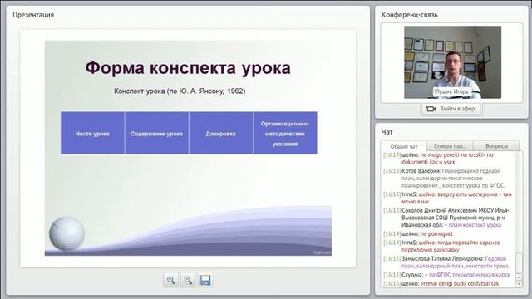Click the 'Содержание урока' table cell
This screenshot has height=299, width=532.
(156, 133)
